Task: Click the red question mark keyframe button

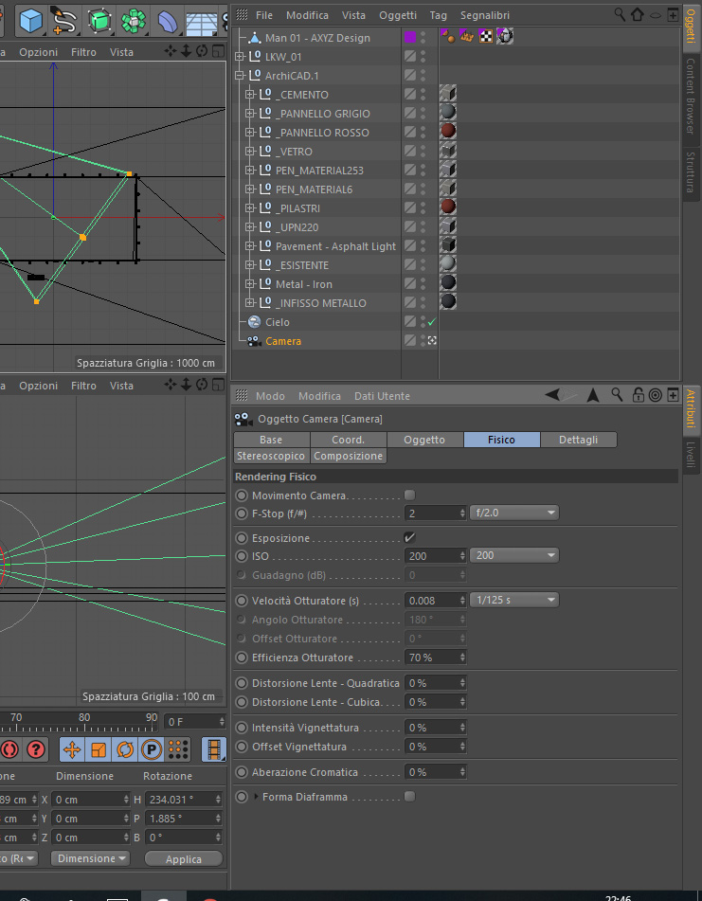Action: point(36,749)
